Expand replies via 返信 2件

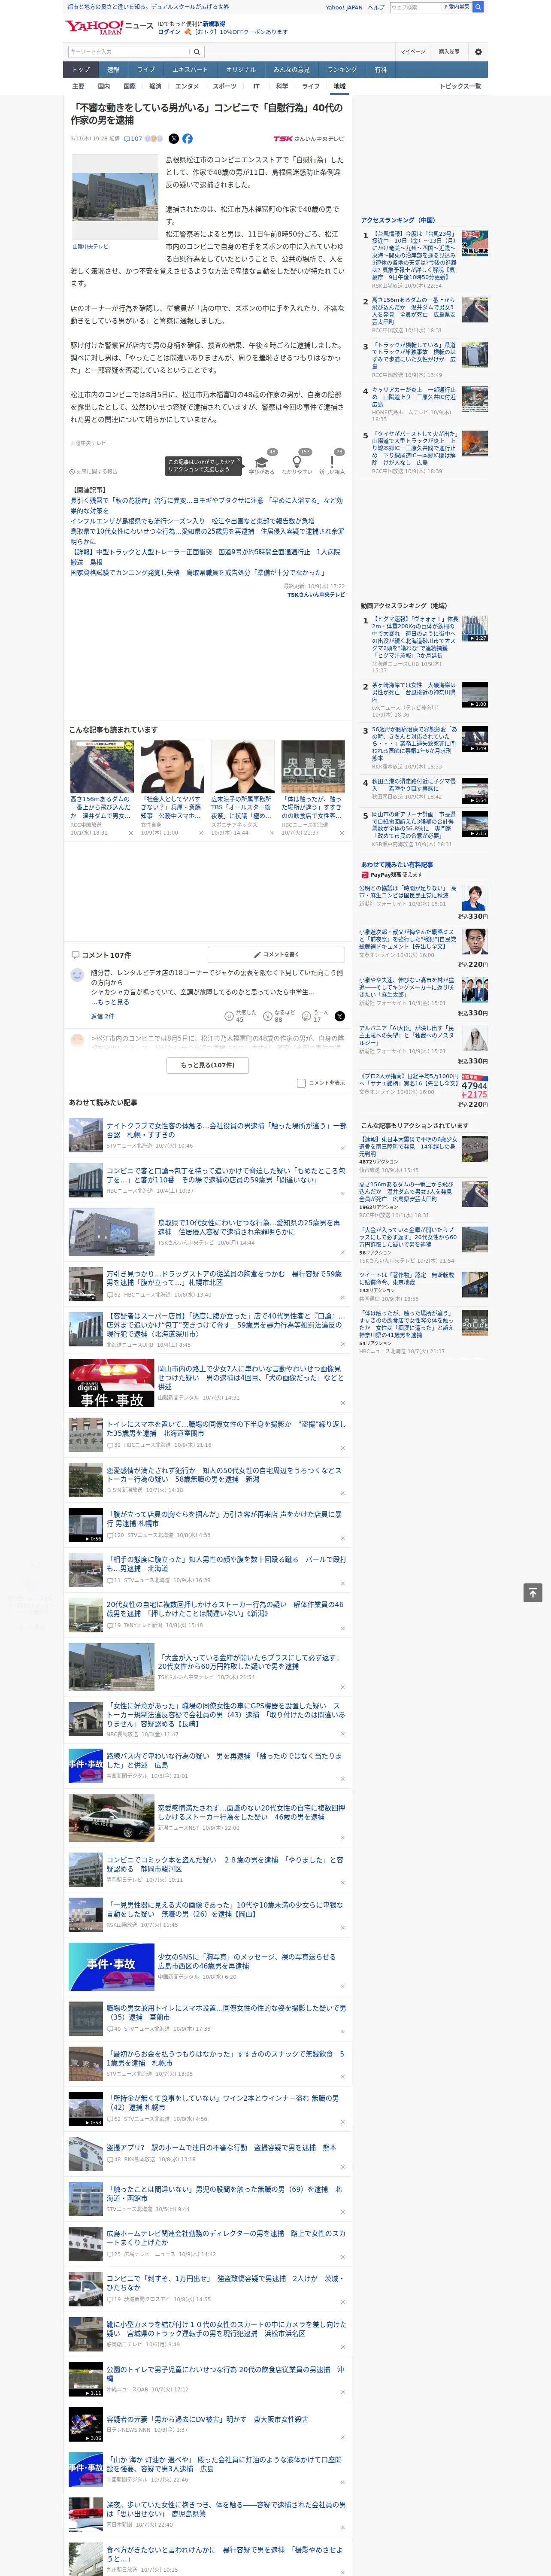[103, 1016]
